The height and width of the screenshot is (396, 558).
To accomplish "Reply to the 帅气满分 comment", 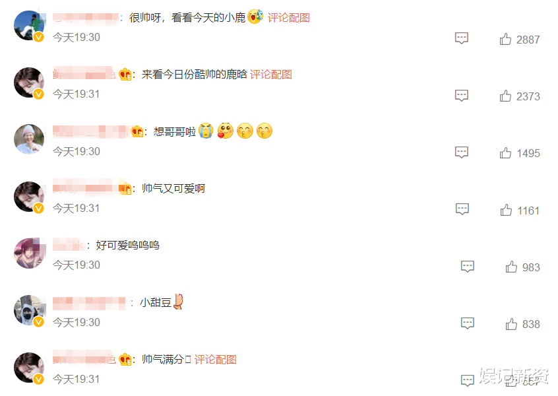I will point(468,380).
